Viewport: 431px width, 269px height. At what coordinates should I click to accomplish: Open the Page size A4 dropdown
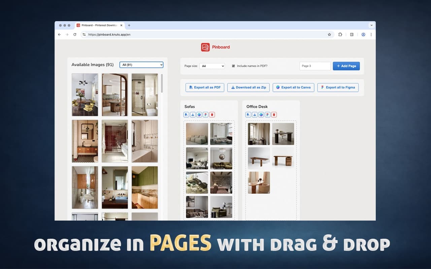212,66
